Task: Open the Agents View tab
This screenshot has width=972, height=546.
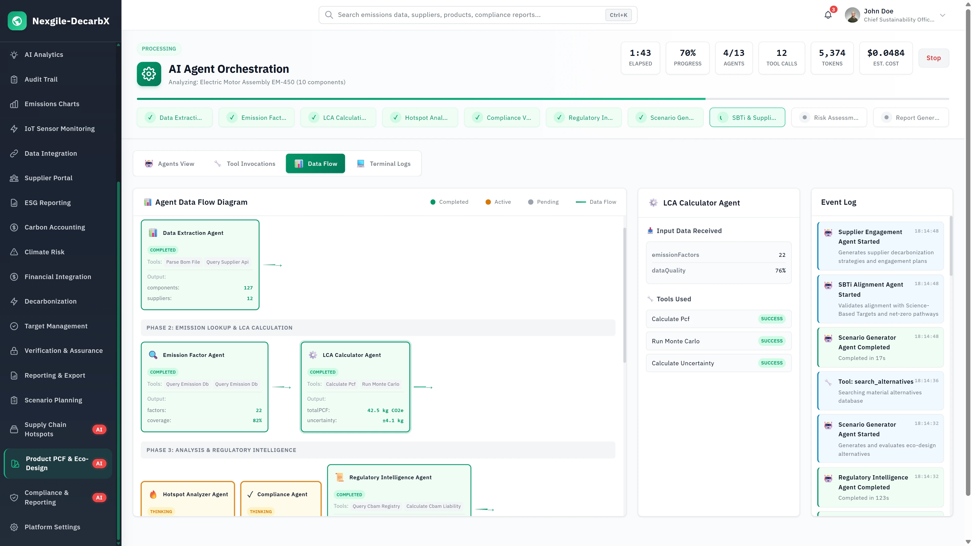Action: [169, 164]
